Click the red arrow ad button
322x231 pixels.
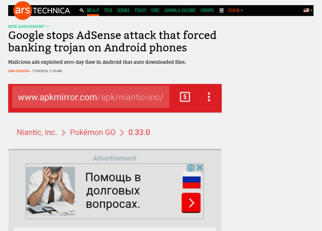191,203
